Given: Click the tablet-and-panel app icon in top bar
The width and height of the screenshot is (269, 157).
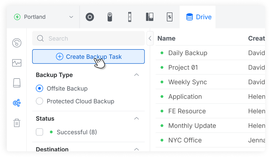Looking at the screenshot, I should coord(150,17).
